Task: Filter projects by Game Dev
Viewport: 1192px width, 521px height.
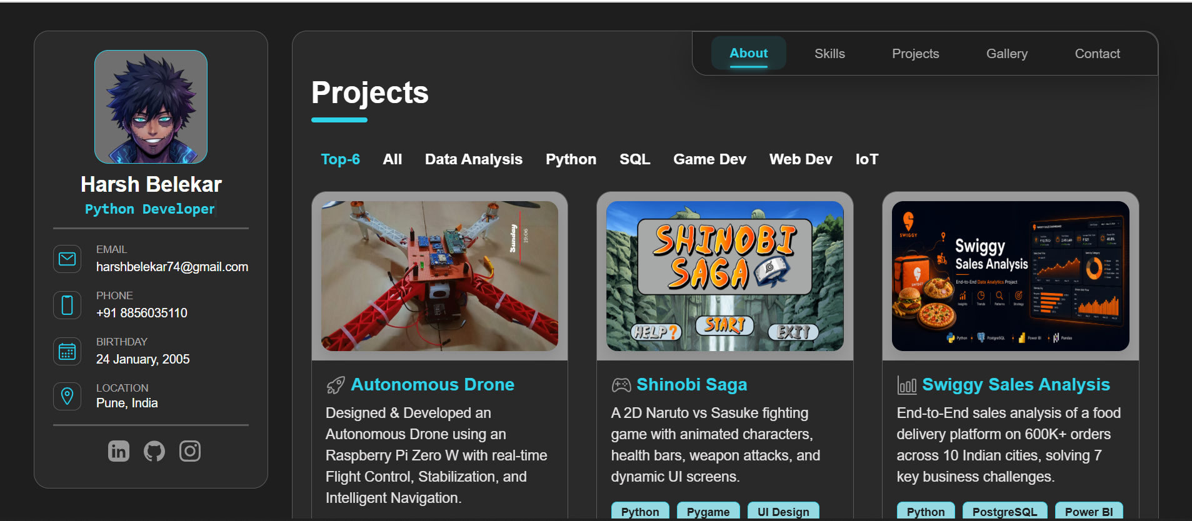Action: 710,159
